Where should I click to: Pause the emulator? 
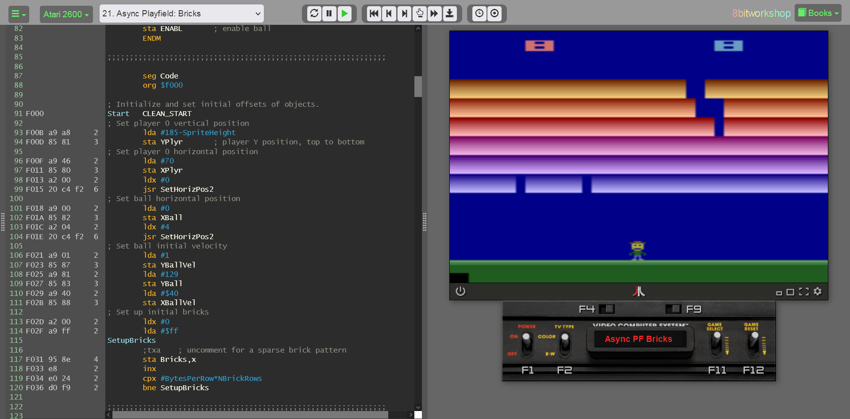pyautogui.click(x=329, y=13)
